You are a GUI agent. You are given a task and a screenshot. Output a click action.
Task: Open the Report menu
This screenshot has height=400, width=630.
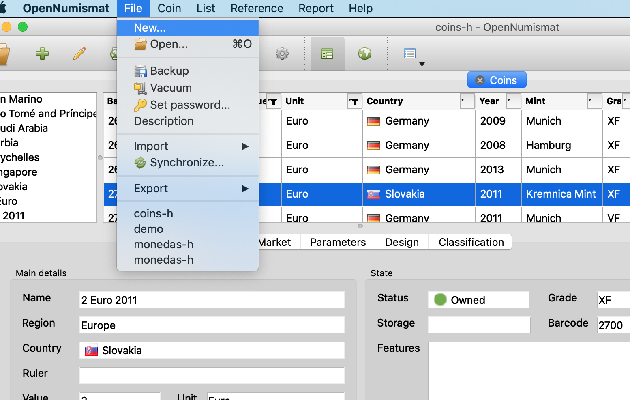click(x=316, y=9)
